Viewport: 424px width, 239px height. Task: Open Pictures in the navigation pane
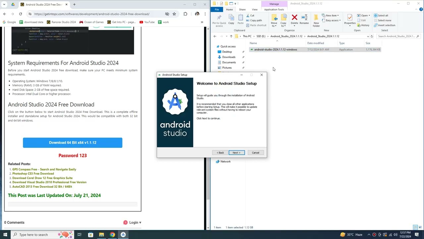pos(227,68)
